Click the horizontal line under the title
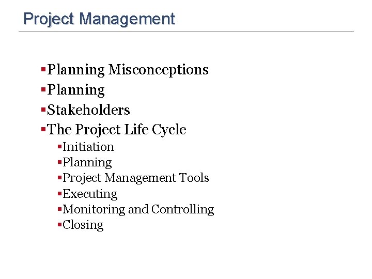The image size is (372, 279). pyautogui.click(x=186, y=31)
